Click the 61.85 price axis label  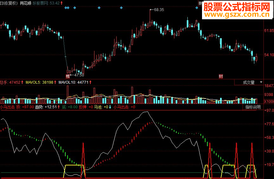tap(269, 31)
